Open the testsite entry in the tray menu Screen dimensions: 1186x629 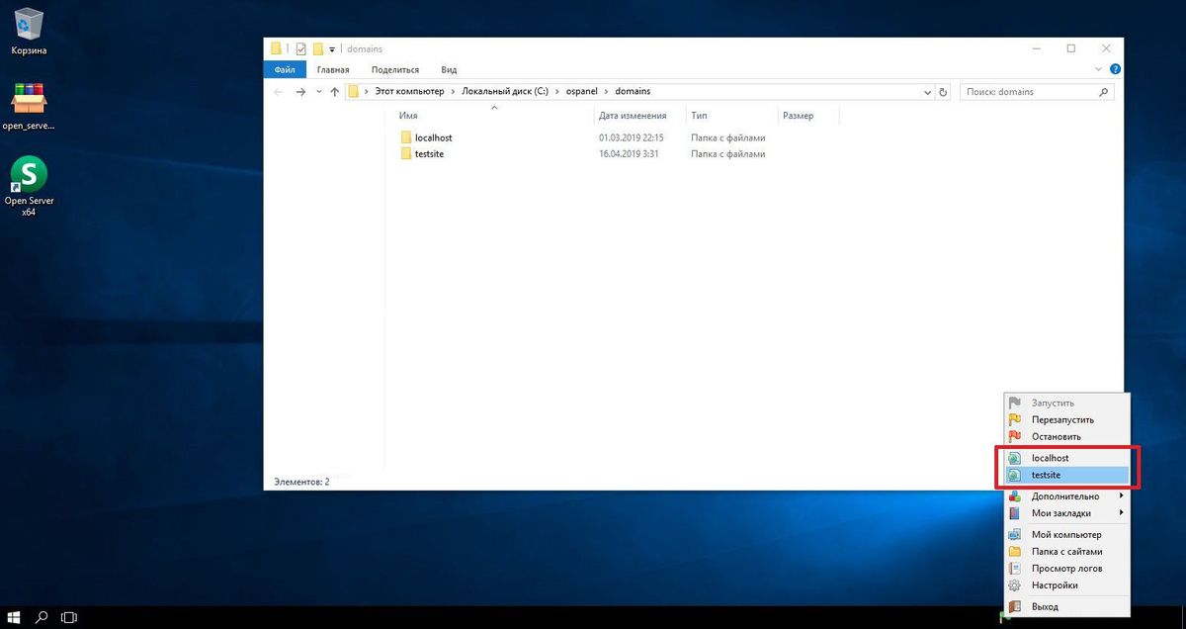(x=1066, y=476)
